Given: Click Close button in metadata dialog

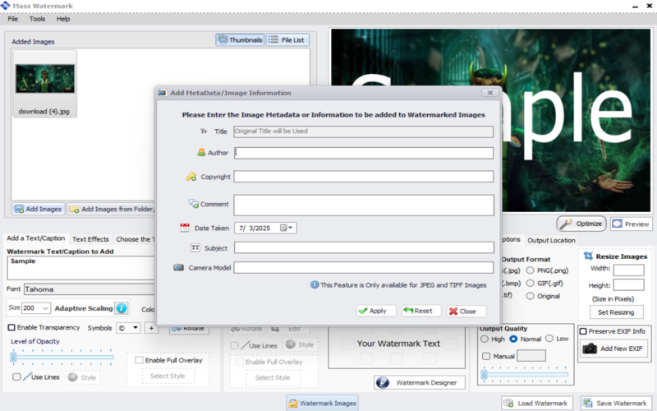Looking at the screenshot, I should click(466, 312).
